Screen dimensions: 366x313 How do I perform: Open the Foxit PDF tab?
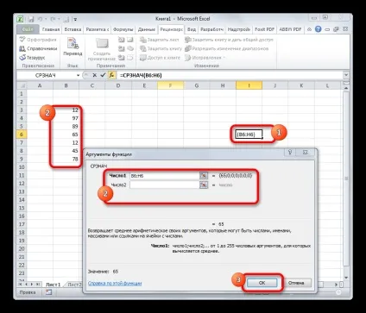[x=264, y=29]
